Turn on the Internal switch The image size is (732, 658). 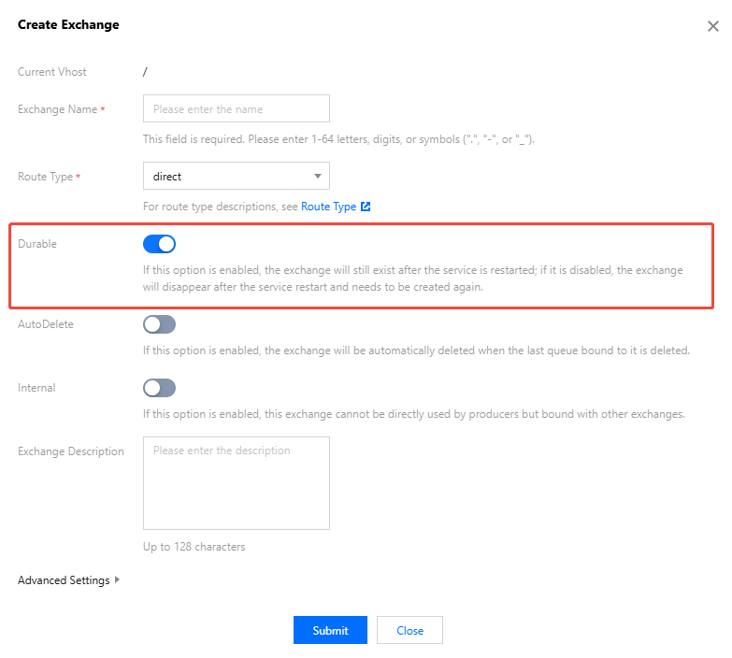click(159, 388)
